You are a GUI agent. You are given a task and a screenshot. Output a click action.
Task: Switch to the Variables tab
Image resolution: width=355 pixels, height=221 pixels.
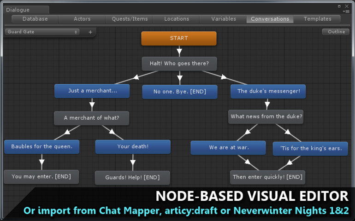click(224, 19)
